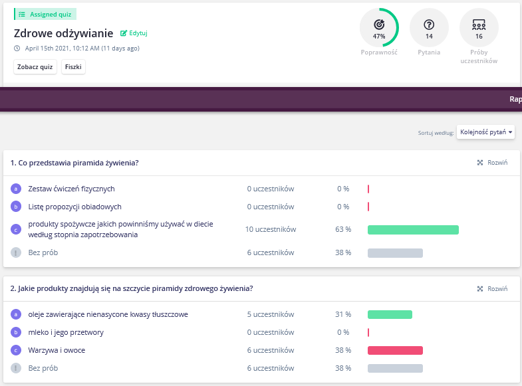Click the Assigned quiz list icon
522x386 pixels.
pos(22,15)
